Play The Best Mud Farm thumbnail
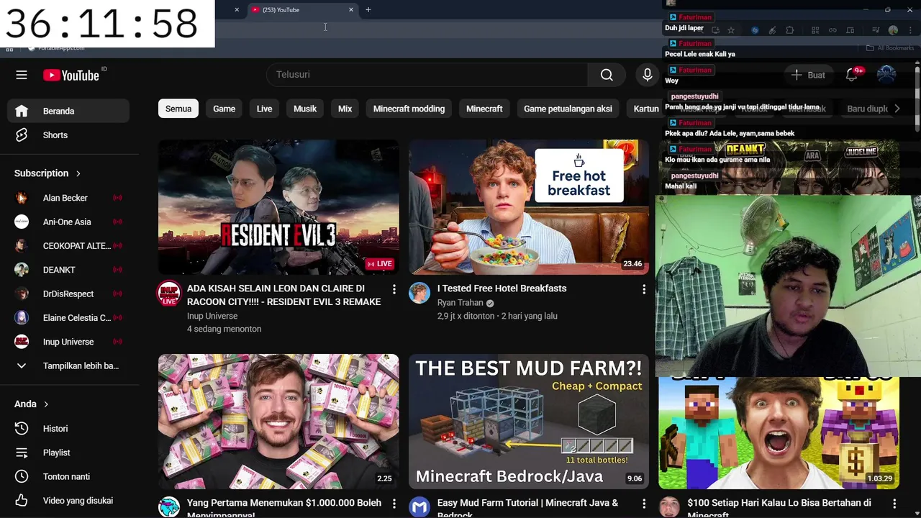This screenshot has width=921, height=518. click(529, 422)
